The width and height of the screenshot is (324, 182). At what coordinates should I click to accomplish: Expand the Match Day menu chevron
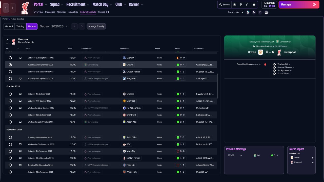111,5
